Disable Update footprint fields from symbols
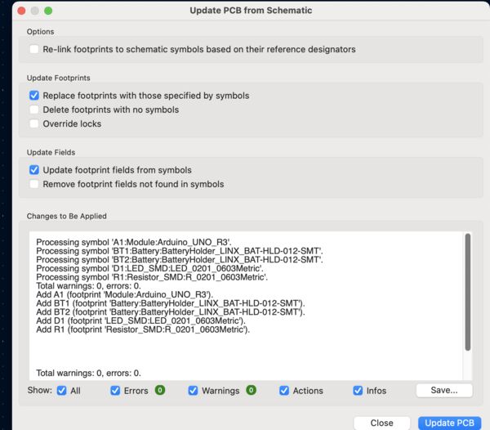This screenshot has width=490, height=430. [x=34, y=170]
